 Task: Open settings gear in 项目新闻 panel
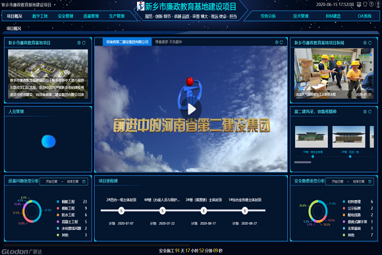point(365,43)
